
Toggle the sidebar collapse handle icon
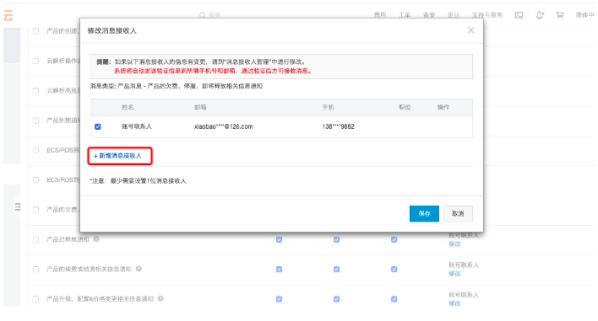[x=18, y=207]
